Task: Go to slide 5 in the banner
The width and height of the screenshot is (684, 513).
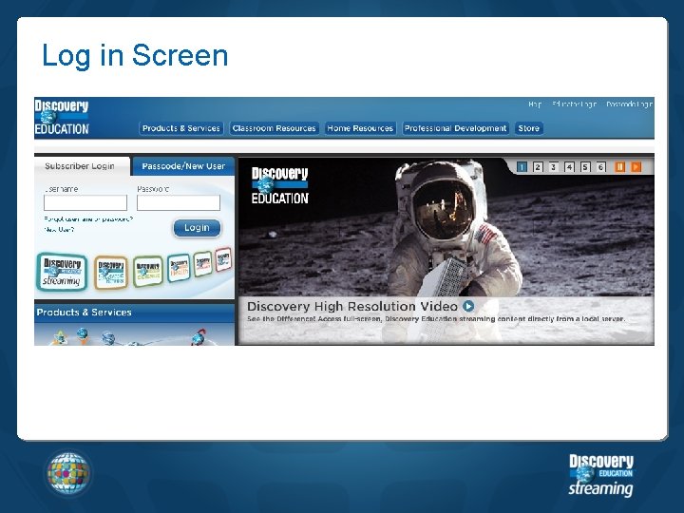Action: [x=585, y=167]
